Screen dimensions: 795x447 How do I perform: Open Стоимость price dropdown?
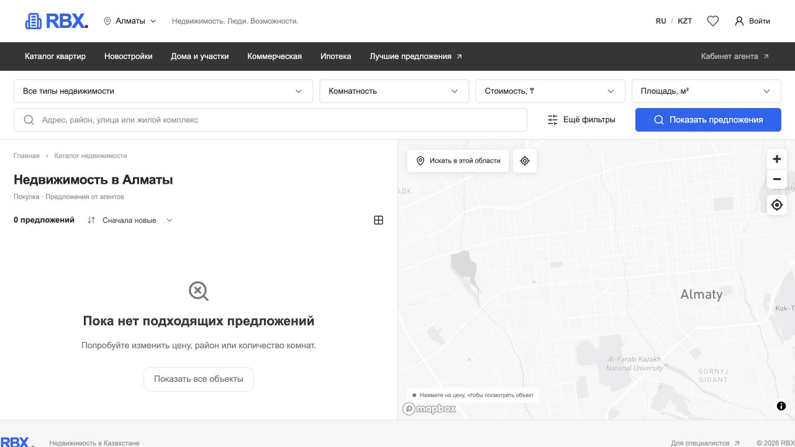(x=550, y=91)
